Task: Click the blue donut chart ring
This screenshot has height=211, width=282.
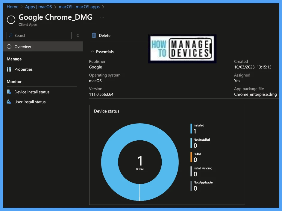Action: coord(110,162)
